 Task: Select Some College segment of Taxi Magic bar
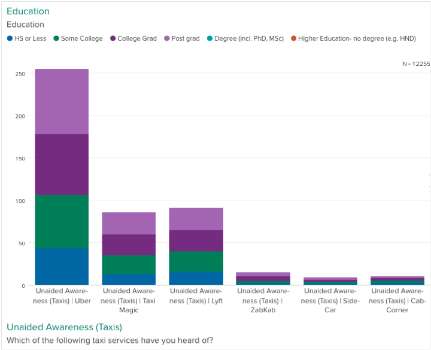[x=129, y=264]
